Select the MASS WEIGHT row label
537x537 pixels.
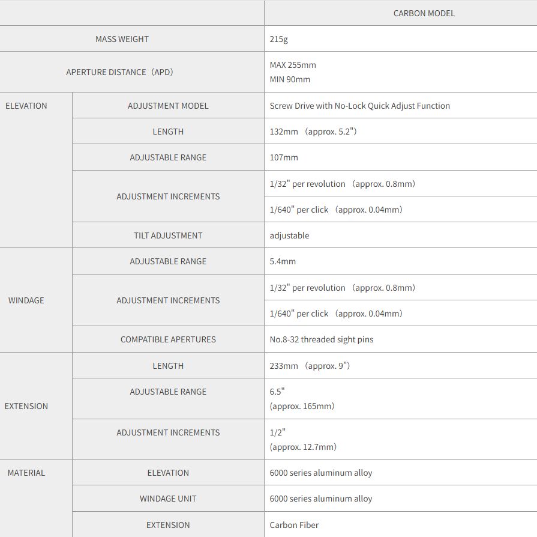[122, 39]
